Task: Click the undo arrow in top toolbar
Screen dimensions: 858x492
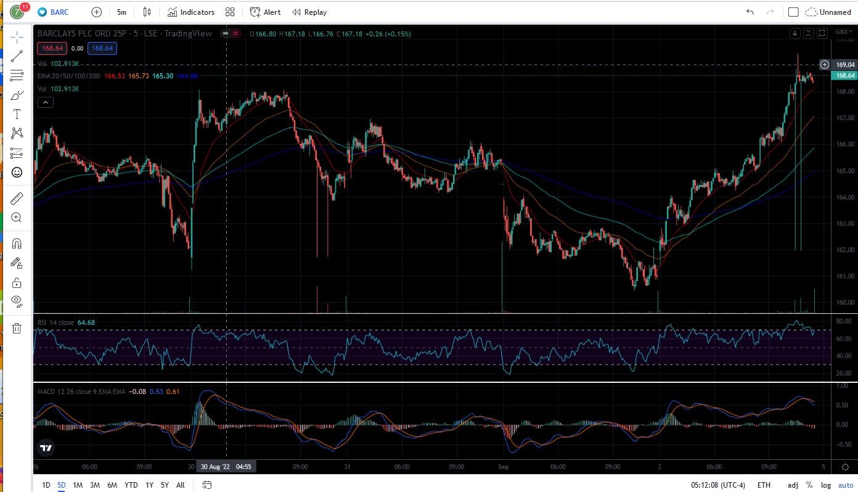Action: [750, 12]
